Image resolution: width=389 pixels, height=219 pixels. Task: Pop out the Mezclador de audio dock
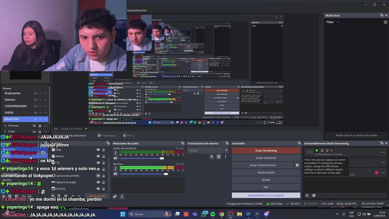pos(183,144)
